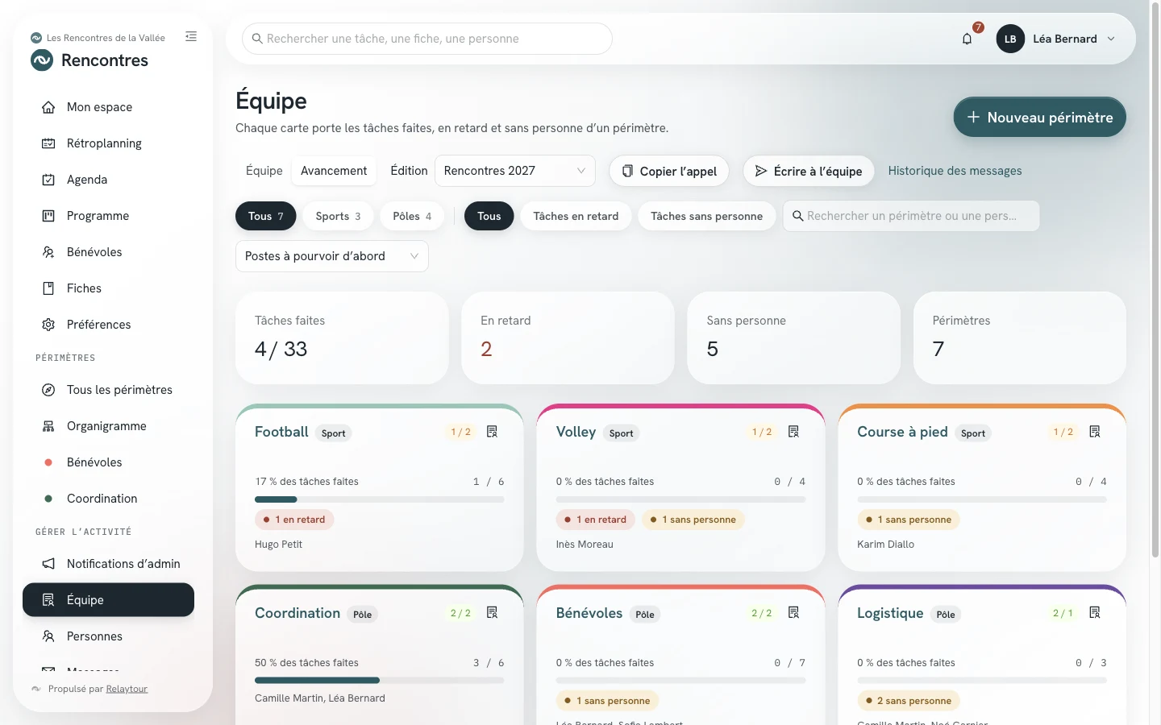Image resolution: width=1161 pixels, height=725 pixels.
Task: Click the Coordination progress bar
Action: point(380,681)
